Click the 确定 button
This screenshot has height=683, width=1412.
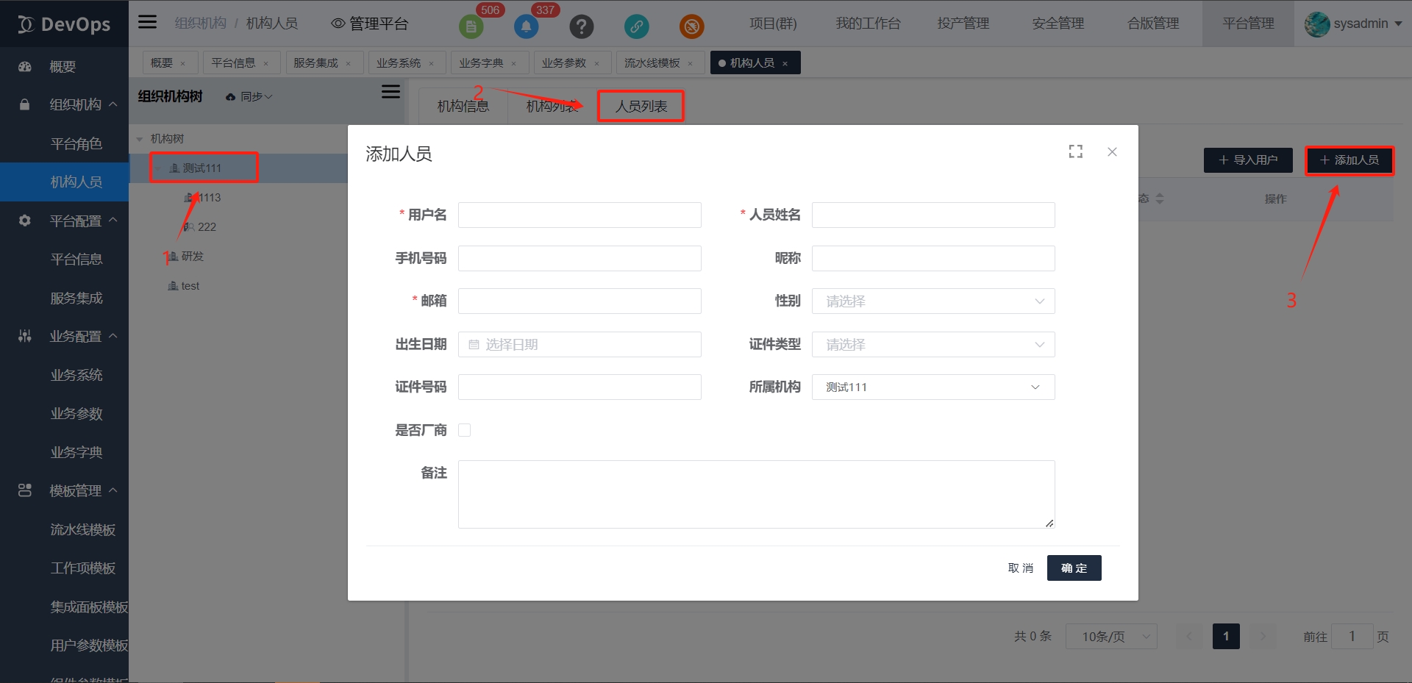[1074, 568]
